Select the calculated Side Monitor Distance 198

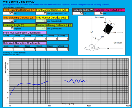point(41,21)
